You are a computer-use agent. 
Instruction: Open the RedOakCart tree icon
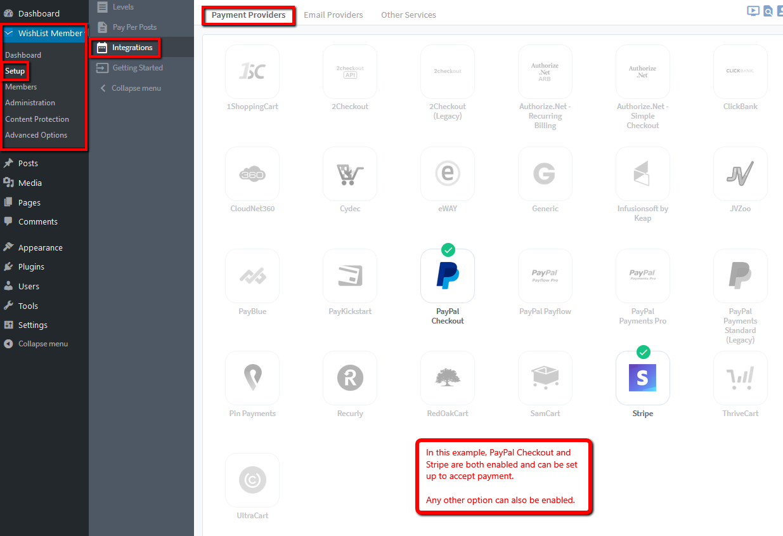(x=448, y=378)
